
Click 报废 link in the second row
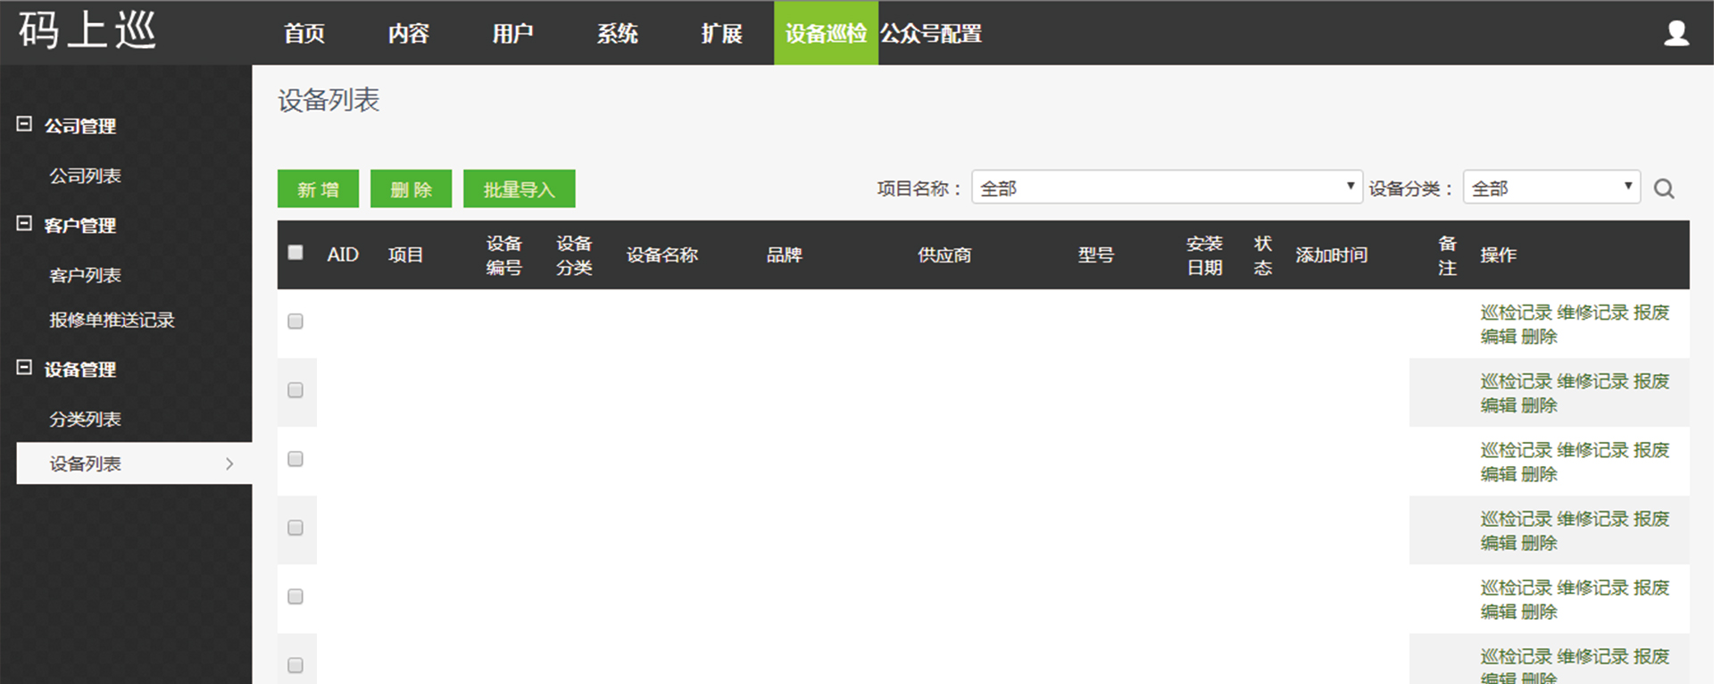(x=1650, y=381)
